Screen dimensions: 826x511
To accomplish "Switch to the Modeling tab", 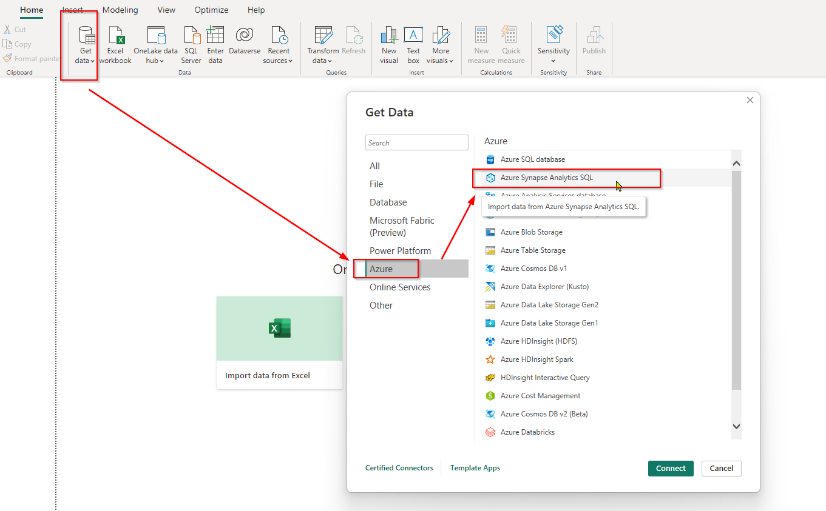I will tap(120, 10).
